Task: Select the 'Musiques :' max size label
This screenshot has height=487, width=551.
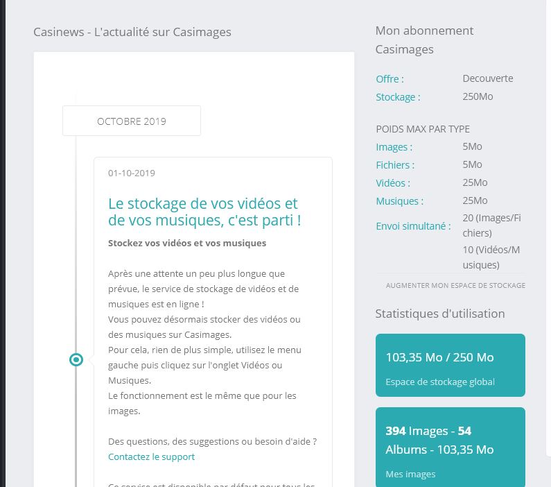Action: coord(399,201)
